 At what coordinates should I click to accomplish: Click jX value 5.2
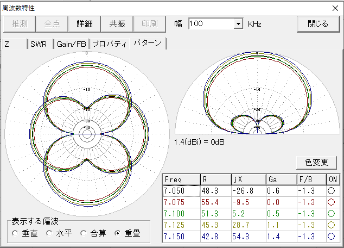(249, 214)
